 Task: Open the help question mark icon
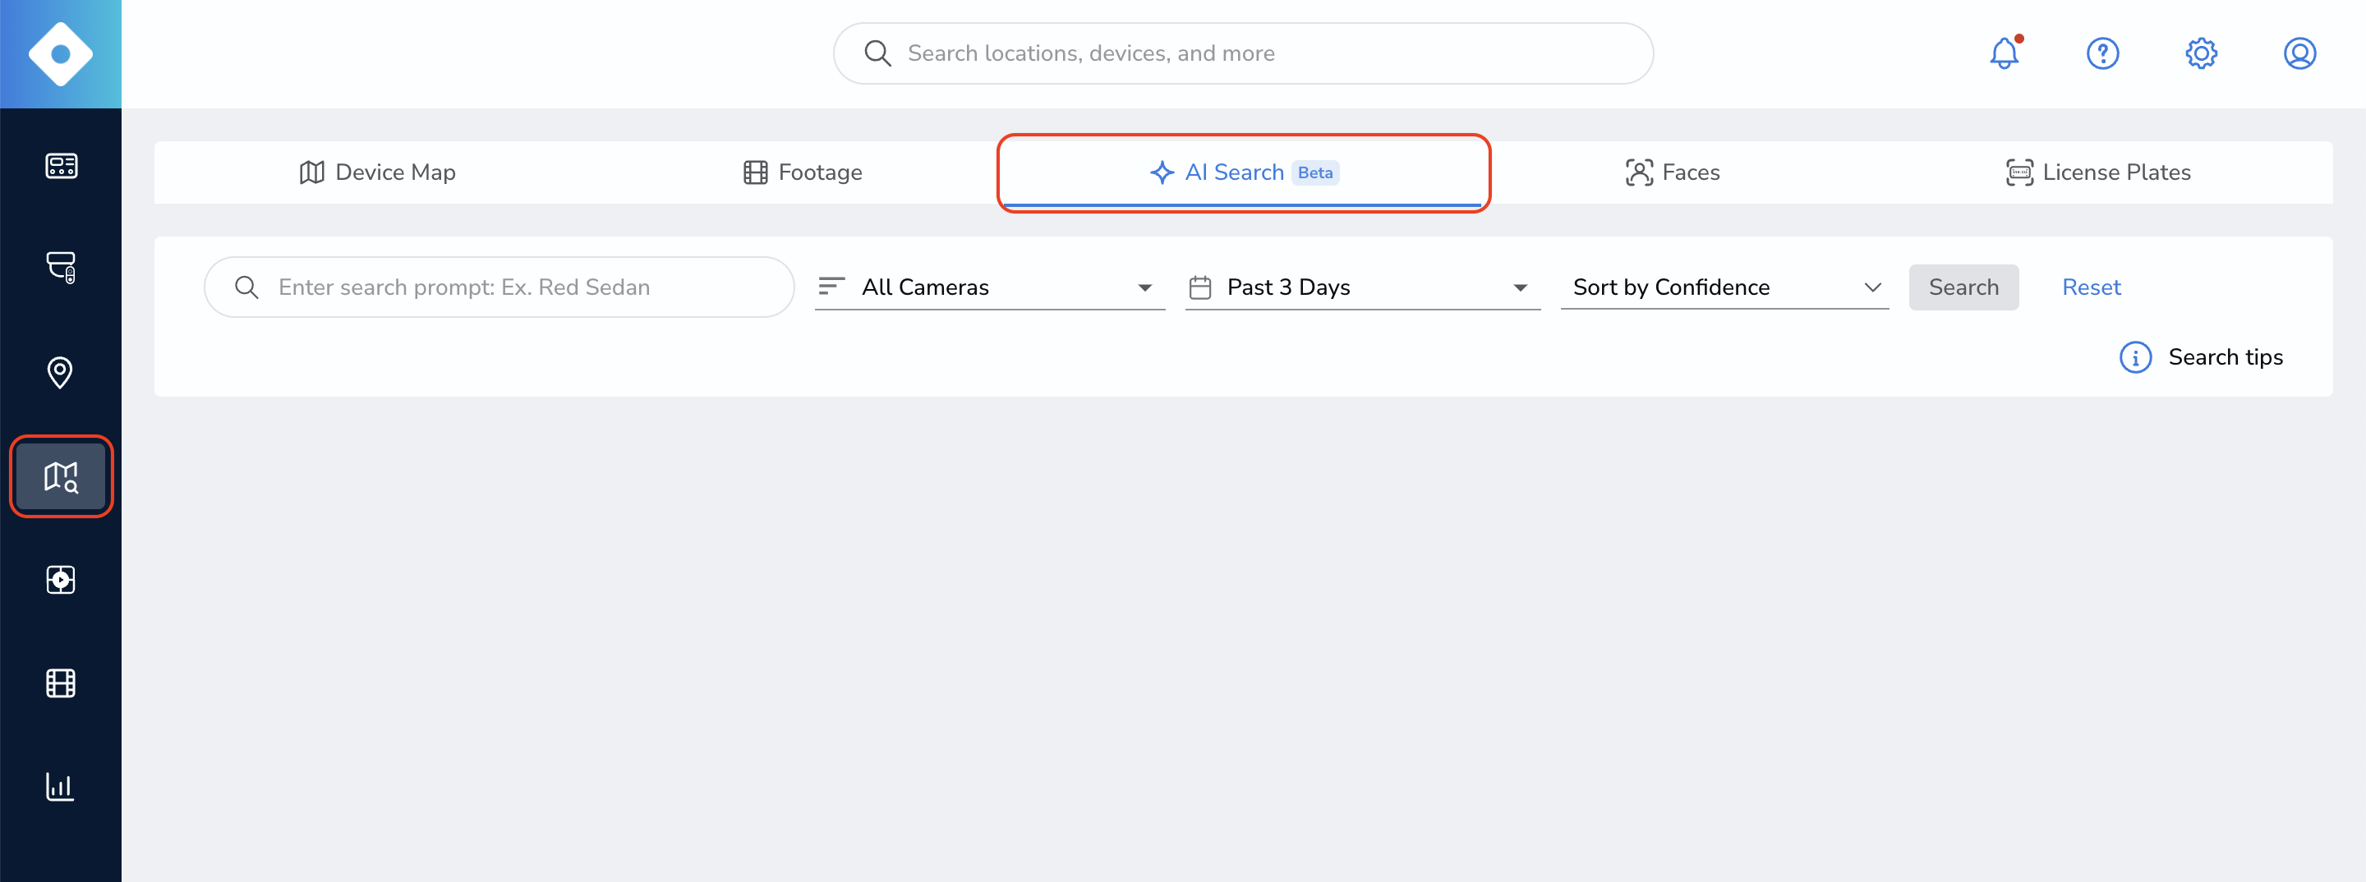[x=2103, y=53]
